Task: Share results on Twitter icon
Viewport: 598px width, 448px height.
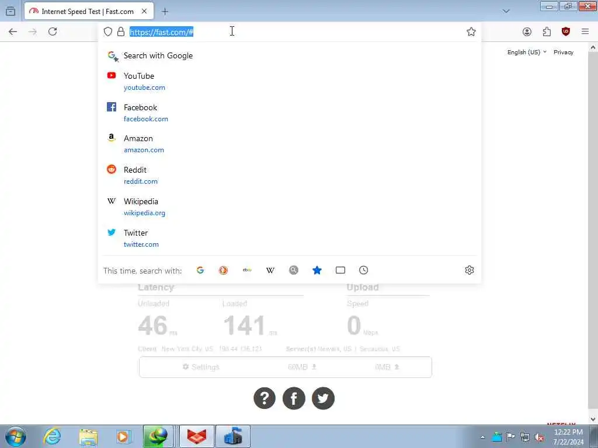Action: 323,398
